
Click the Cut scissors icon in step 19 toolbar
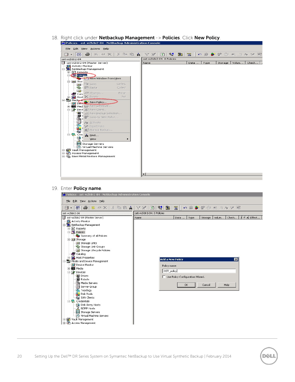[113, 208]
